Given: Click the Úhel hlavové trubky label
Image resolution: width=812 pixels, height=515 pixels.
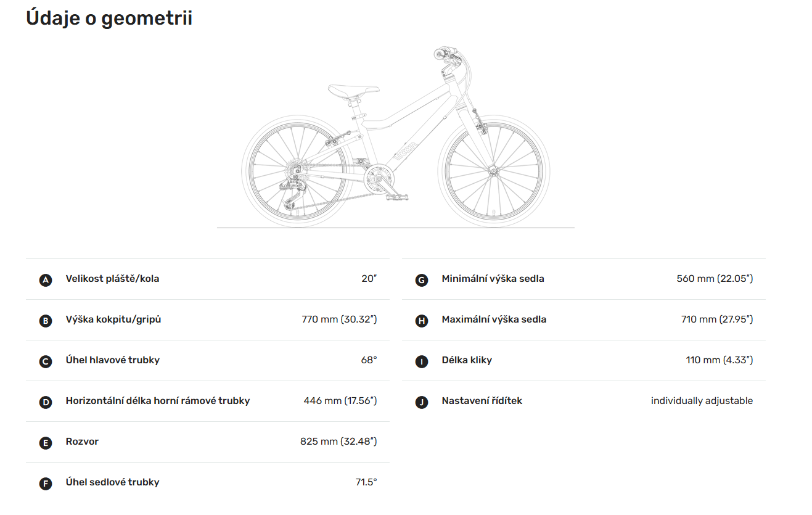Looking at the screenshot, I should click(x=113, y=360).
